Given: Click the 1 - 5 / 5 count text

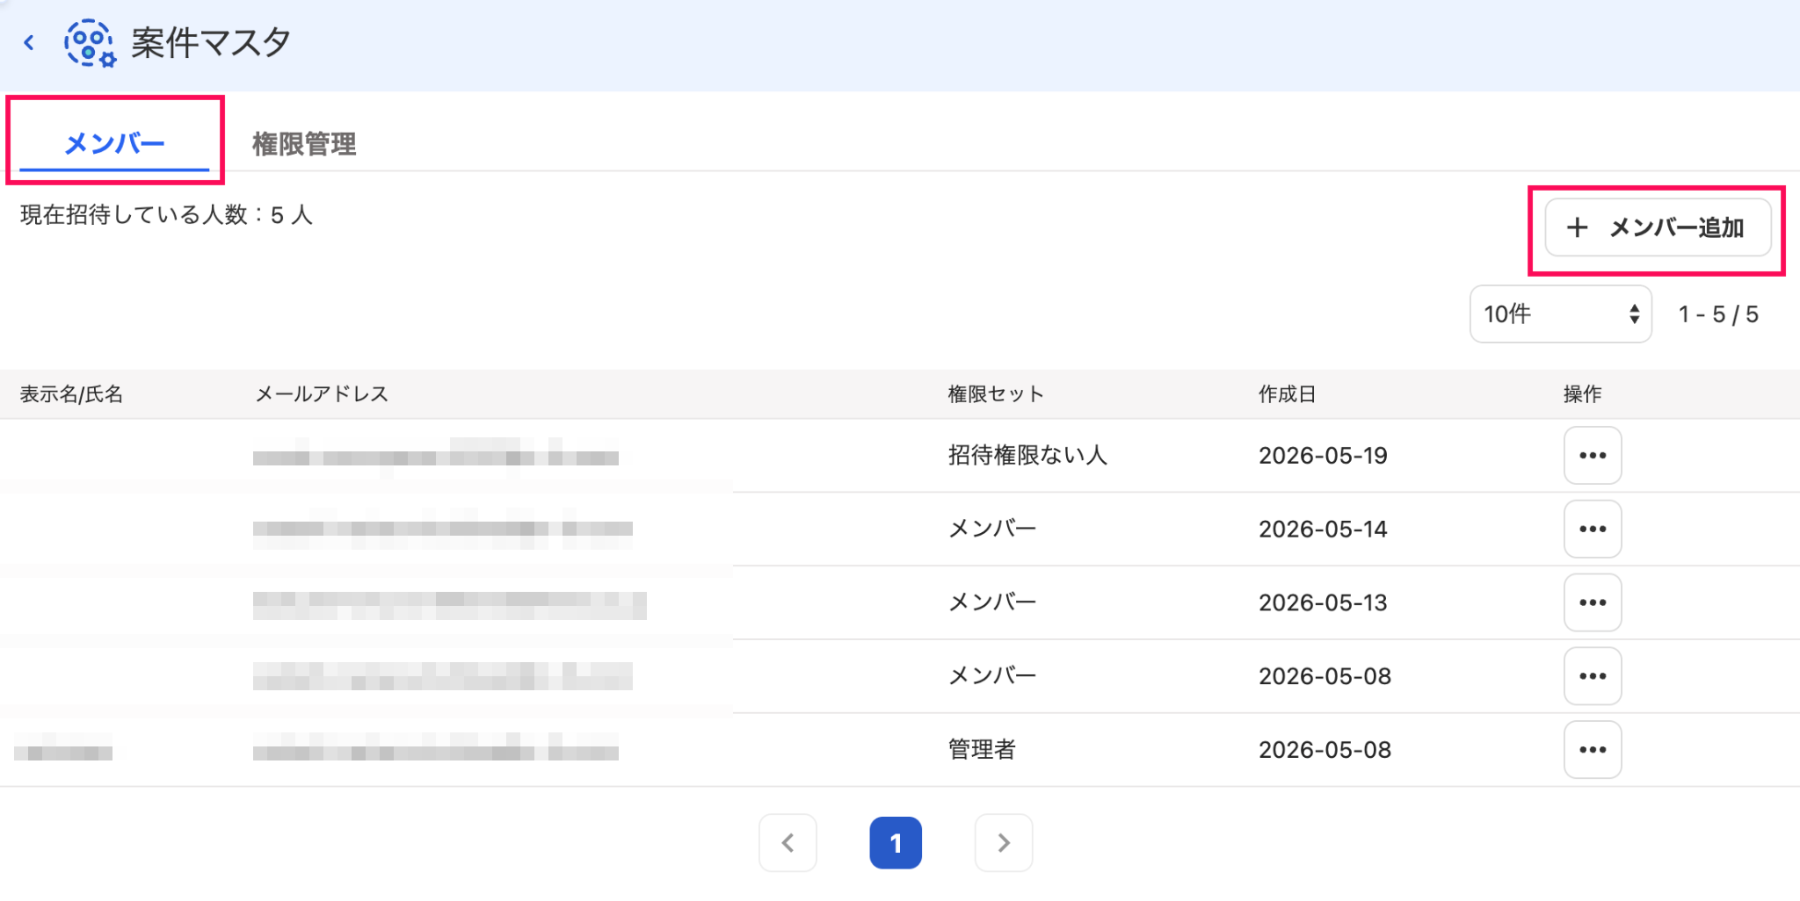Looking at the screenshot, I should 1718,314.
